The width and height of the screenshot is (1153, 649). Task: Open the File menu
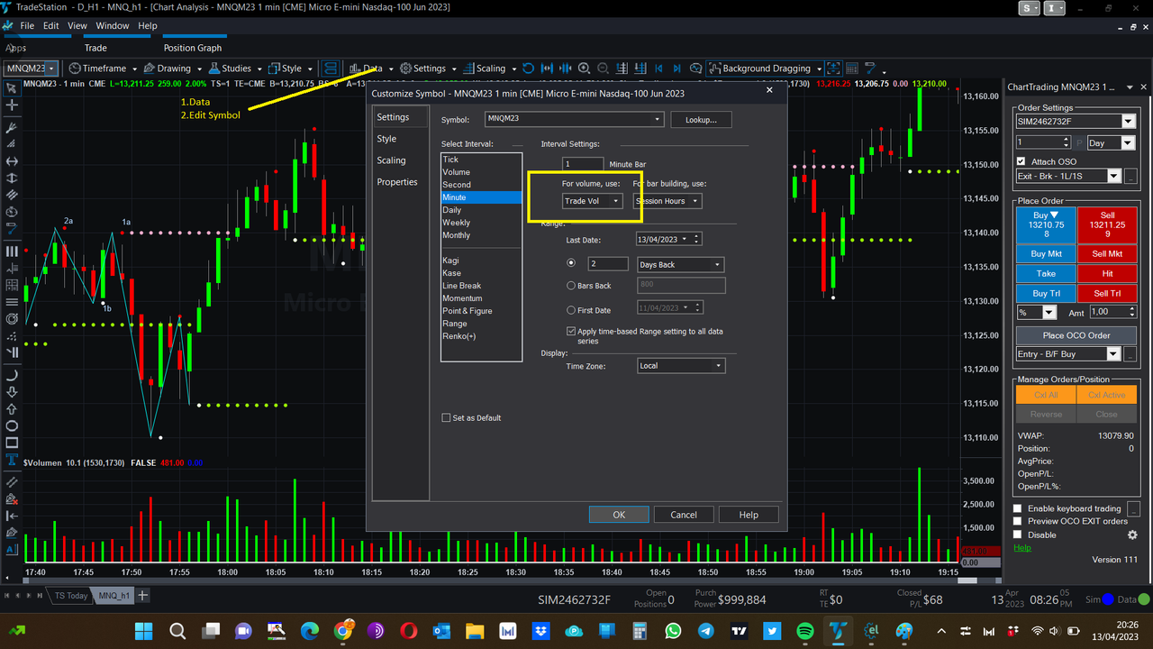[27, 26]
